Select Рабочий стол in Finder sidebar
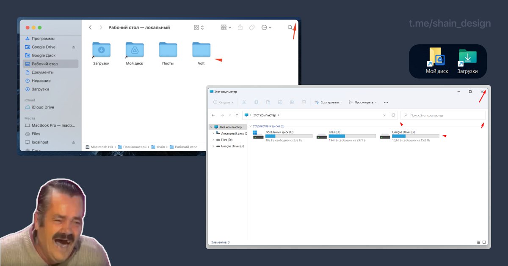 pyautogui.click(x=50, y=64)
